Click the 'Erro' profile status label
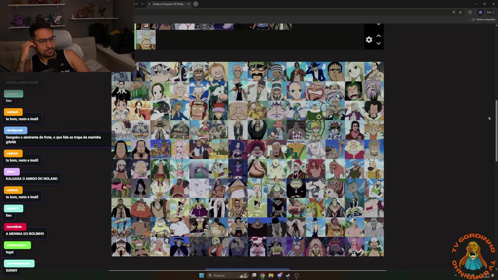 point(489,12)
